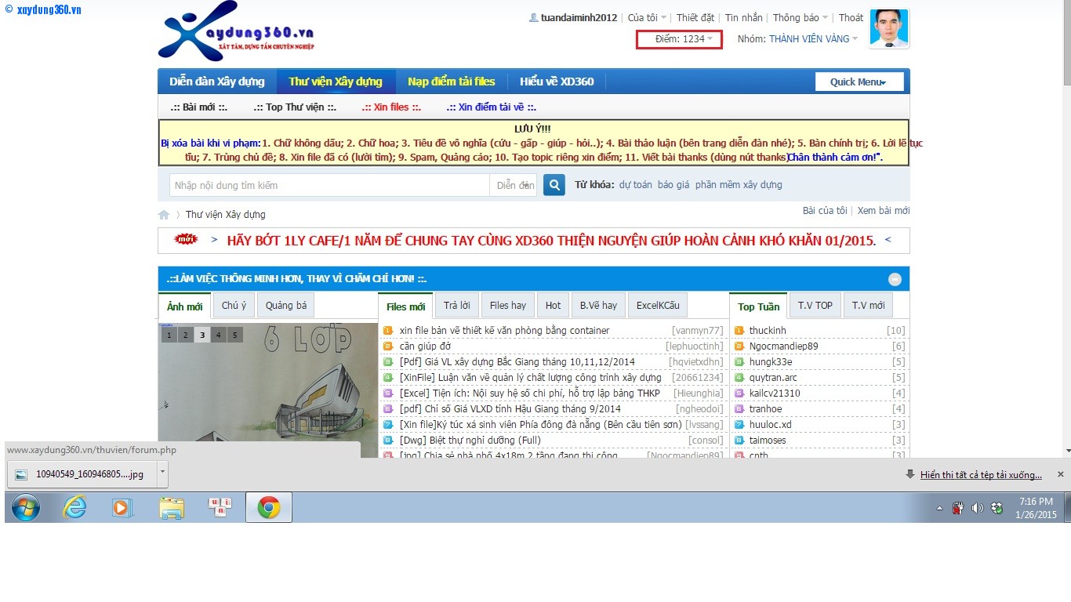Open the 'Thiết đặt' settings link
The width and height of the screenshot is (1071, 602).
[695, 17]
